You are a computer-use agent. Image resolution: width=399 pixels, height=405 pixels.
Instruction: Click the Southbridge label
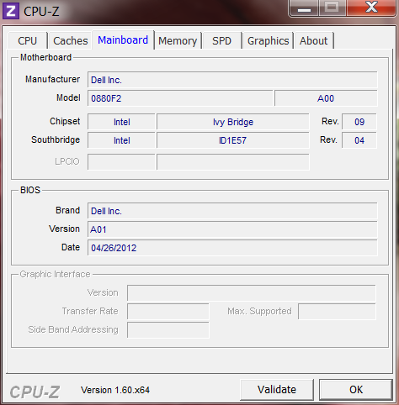(x=56, y=139)
